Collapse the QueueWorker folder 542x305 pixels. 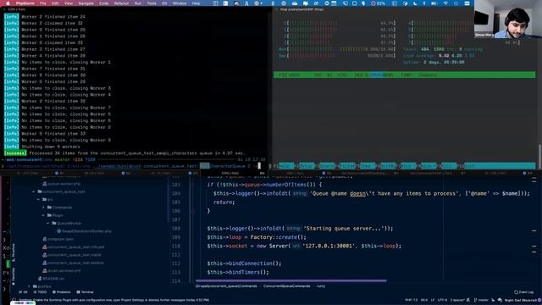tap(48, 224)
